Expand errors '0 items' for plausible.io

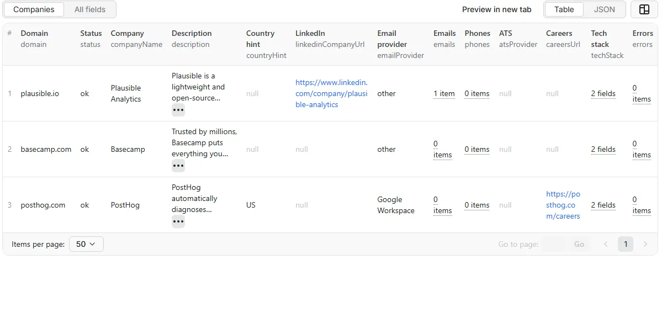[642, 93]
